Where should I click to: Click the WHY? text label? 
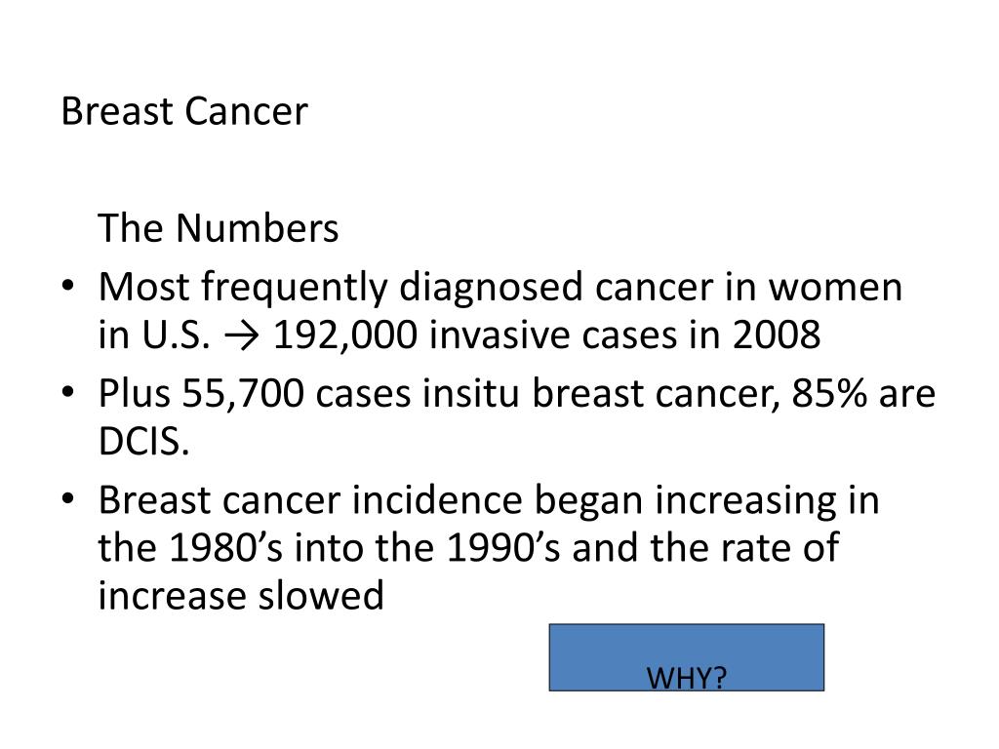[686, 678]
